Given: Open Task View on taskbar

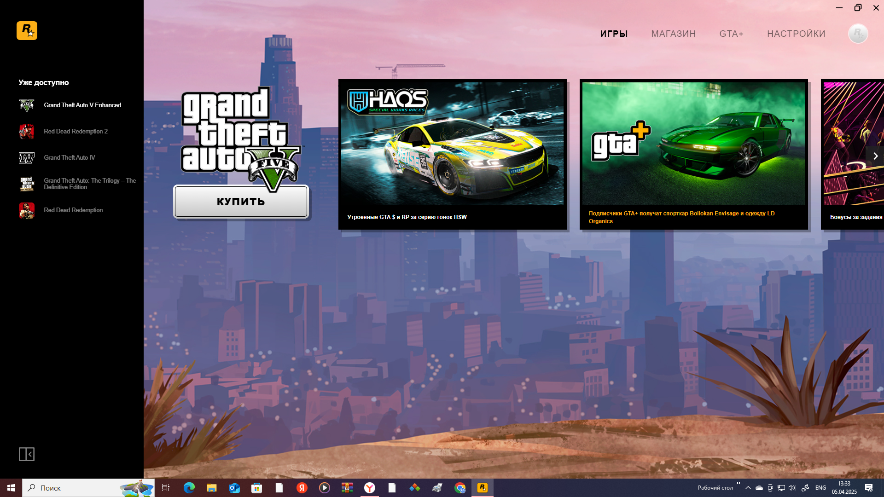Looking at the screenshot, I should tap(166, 488).
